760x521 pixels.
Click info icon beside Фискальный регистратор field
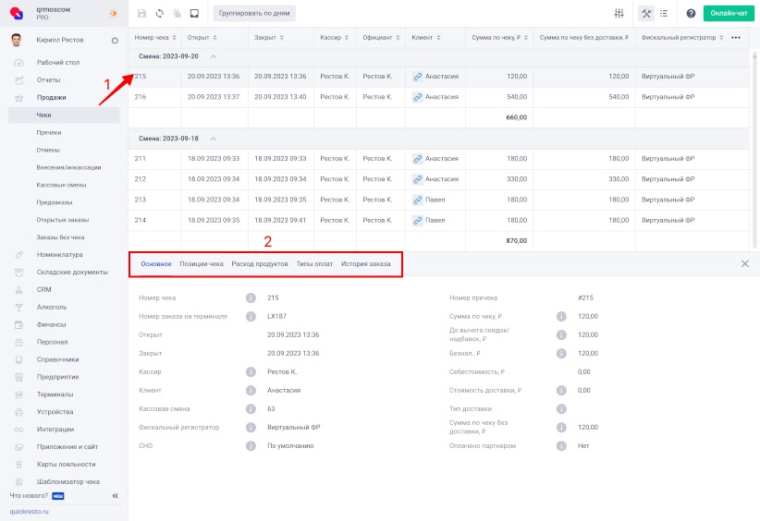pyautogui.click(x=251, y=427)
